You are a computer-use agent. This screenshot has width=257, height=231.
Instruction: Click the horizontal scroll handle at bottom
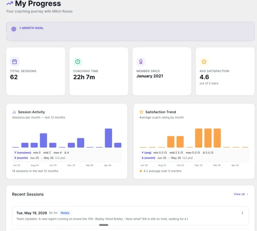click(104, 225)
